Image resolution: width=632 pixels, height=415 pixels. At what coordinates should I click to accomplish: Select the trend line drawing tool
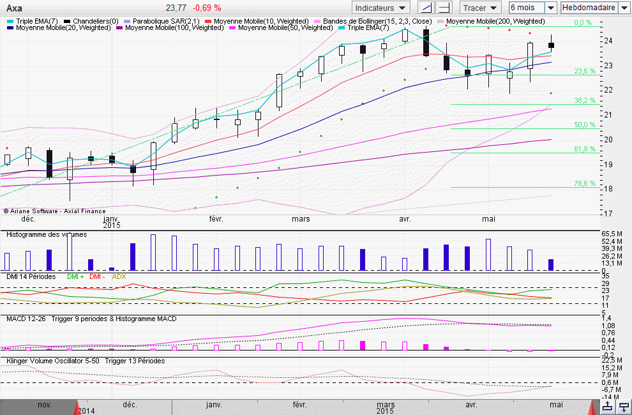coord(426,8)
